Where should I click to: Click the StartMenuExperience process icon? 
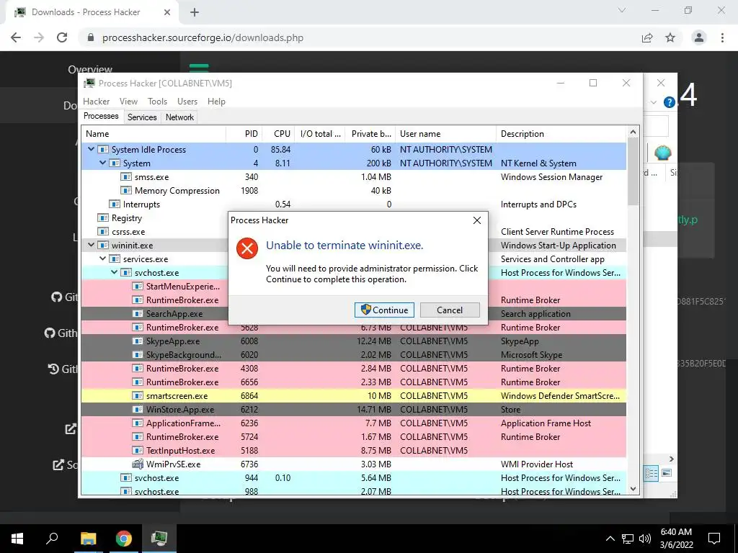pyautogui.click(x=138, y=286)
